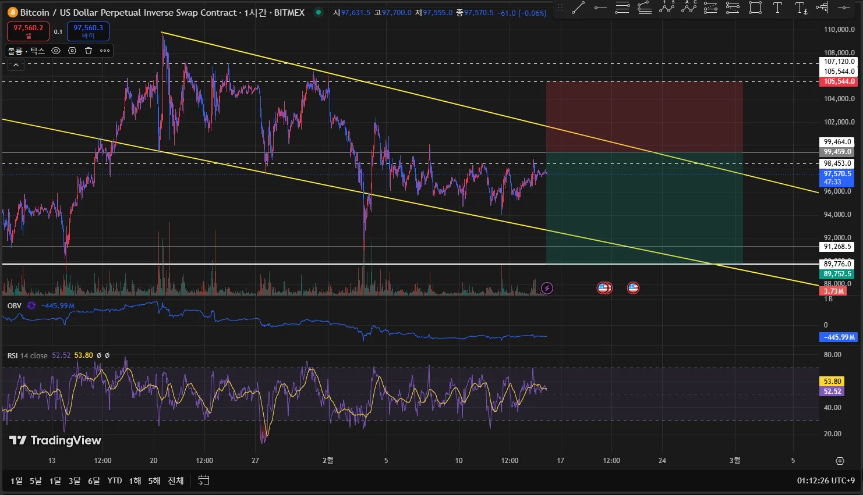Viewport: 863px width, 495px height.
Task: Remove the 볼륨 indicator with trash icon
Action: [89, 51]
